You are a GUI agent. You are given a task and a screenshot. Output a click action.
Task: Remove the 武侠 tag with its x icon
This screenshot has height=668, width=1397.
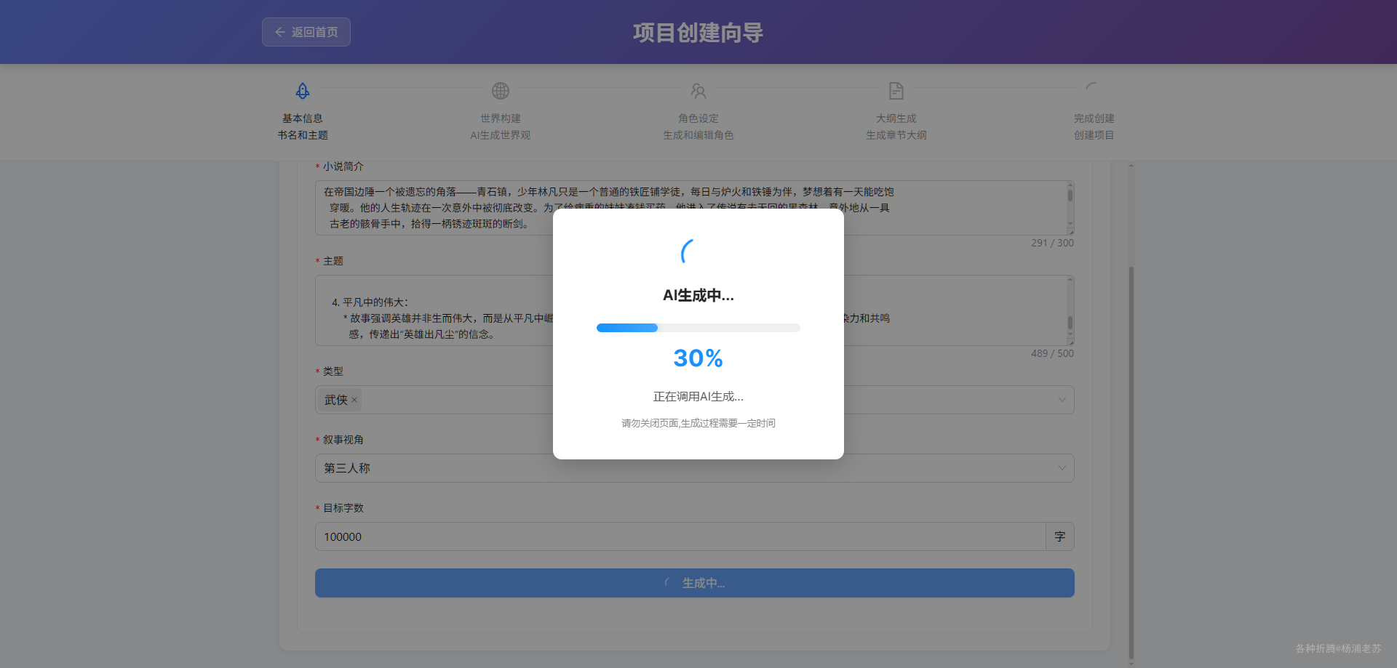(354, 400)
